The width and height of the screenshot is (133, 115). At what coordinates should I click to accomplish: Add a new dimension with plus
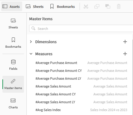[125, 42]
